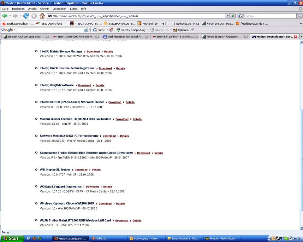The height and width of the screenshot is (242, 303).
Task: View Details for VFD Display XL Treiber
Action: click(x=96, y=170)
